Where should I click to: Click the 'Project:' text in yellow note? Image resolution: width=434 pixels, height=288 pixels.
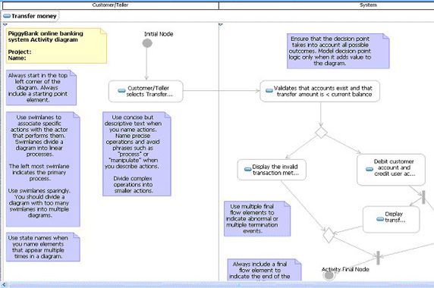tap(20, 52)
